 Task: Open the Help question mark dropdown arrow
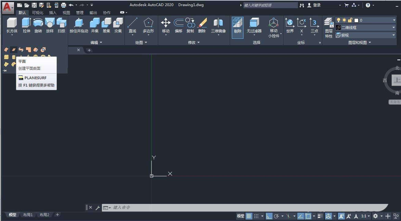coord(373,5)
